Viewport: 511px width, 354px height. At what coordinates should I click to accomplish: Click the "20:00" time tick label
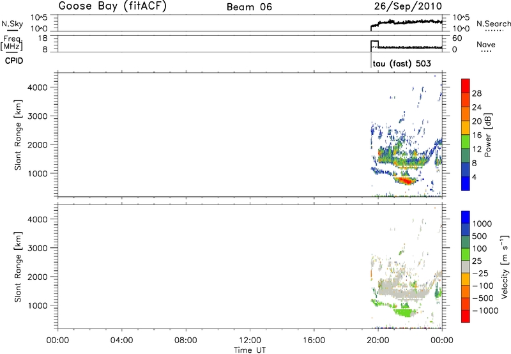click(x=378, y=341)
